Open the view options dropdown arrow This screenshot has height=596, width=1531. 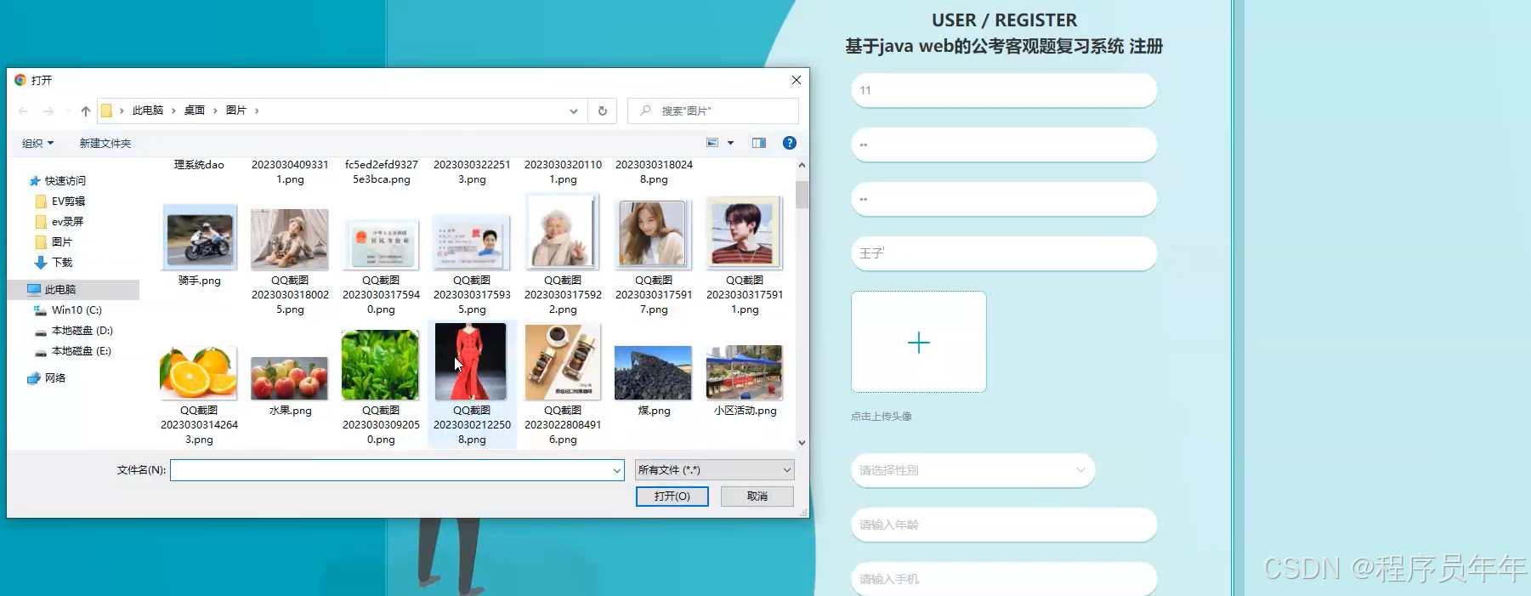coord(730,143)
